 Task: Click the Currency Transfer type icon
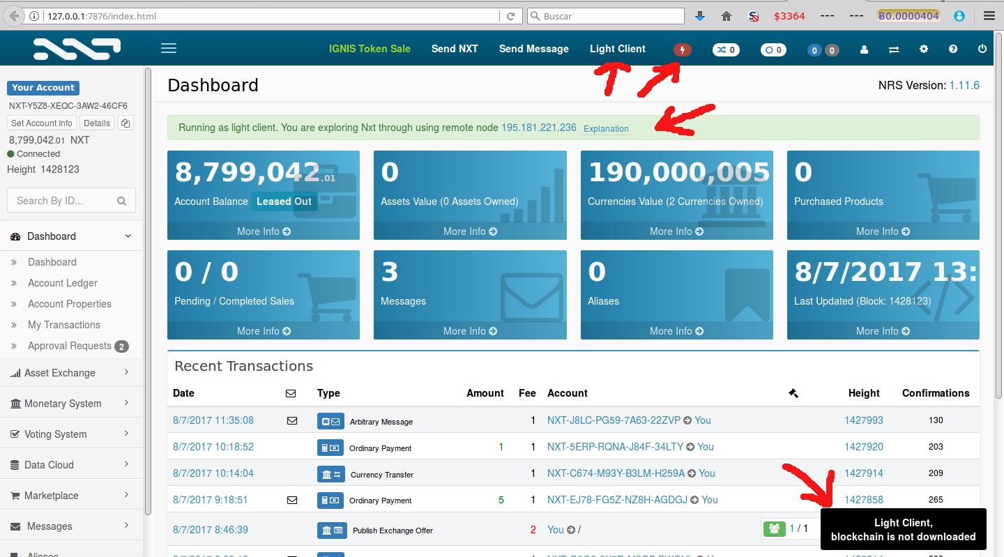coord(330,474)
